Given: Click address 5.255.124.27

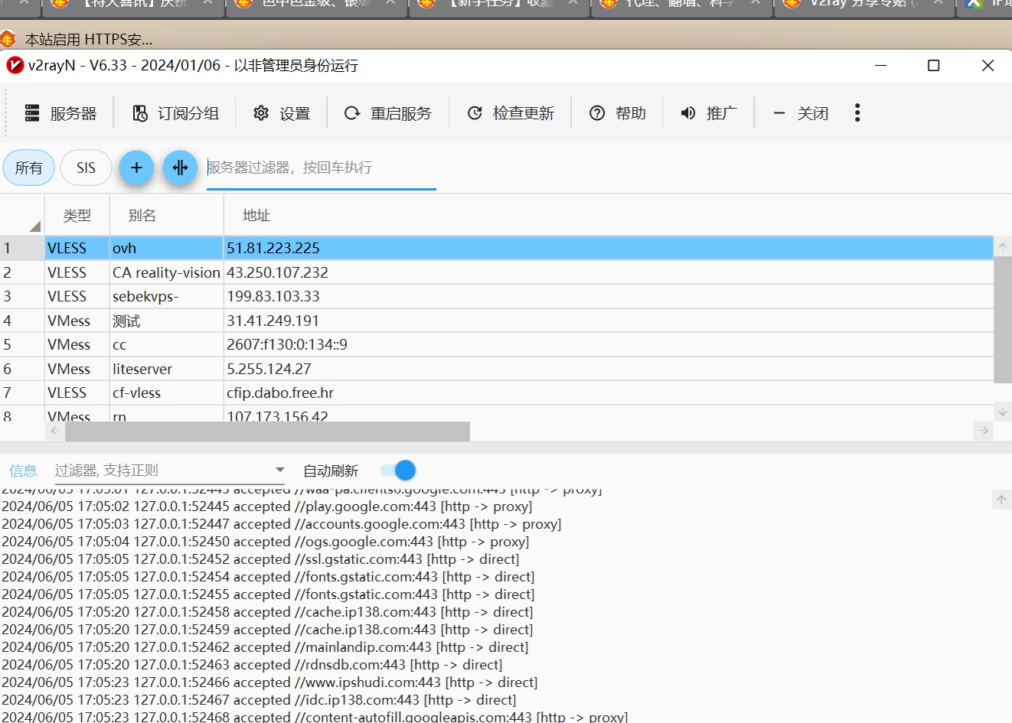Looking at the screenshot, I should pos(269,369).
